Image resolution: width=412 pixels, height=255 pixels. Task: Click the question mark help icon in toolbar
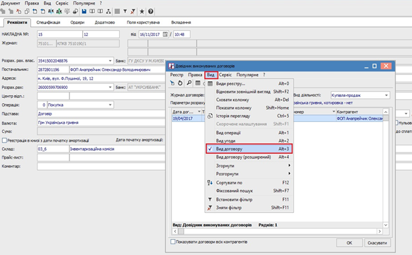click(x=150, y=11)
